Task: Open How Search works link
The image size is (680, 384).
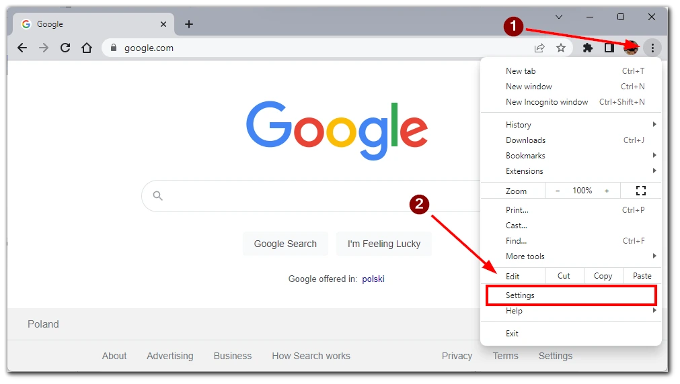Action: pyautogui.click(x=311, y=356)
